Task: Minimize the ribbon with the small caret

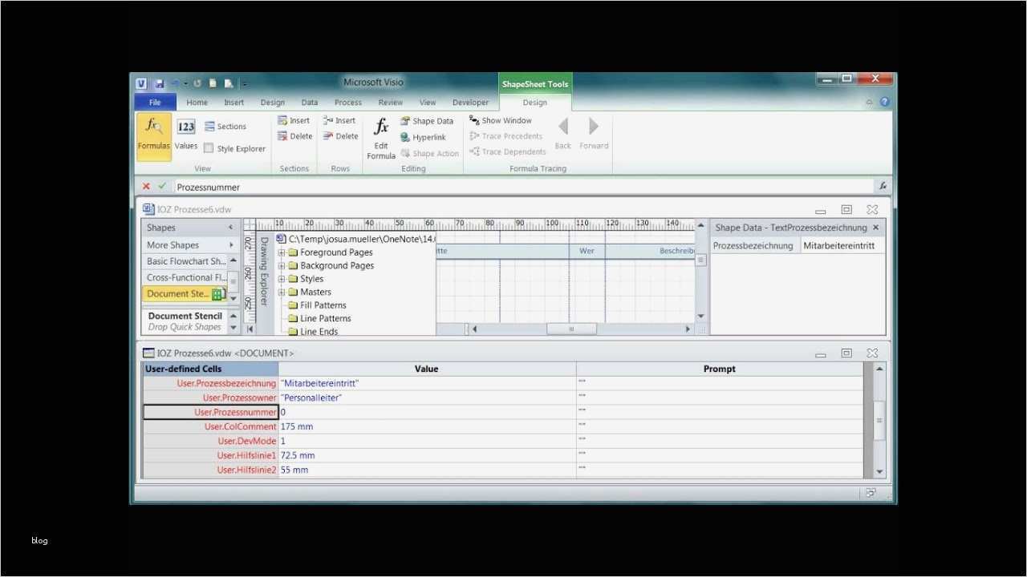Action: [869, 103]
